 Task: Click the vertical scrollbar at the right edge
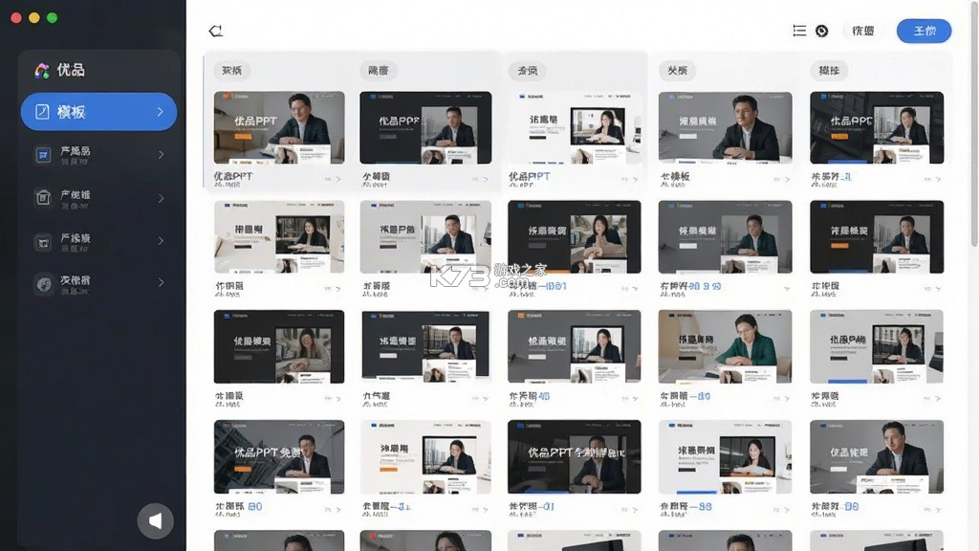click(x=974, y=125)
